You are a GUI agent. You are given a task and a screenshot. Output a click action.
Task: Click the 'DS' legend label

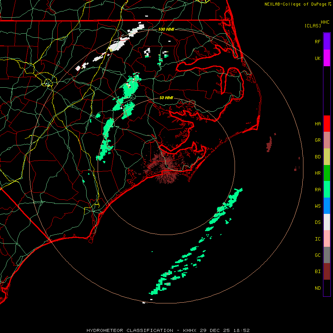(x=317, y=222)
